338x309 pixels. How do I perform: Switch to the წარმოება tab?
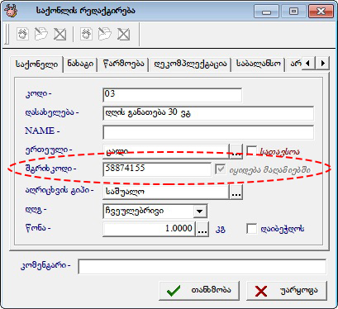coord(123,64)
